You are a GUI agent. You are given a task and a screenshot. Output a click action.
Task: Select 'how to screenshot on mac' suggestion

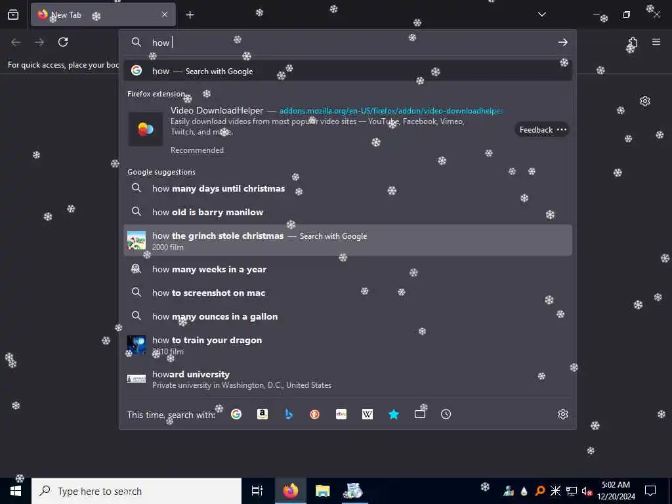pyautogui.click(x=348, y=293)
